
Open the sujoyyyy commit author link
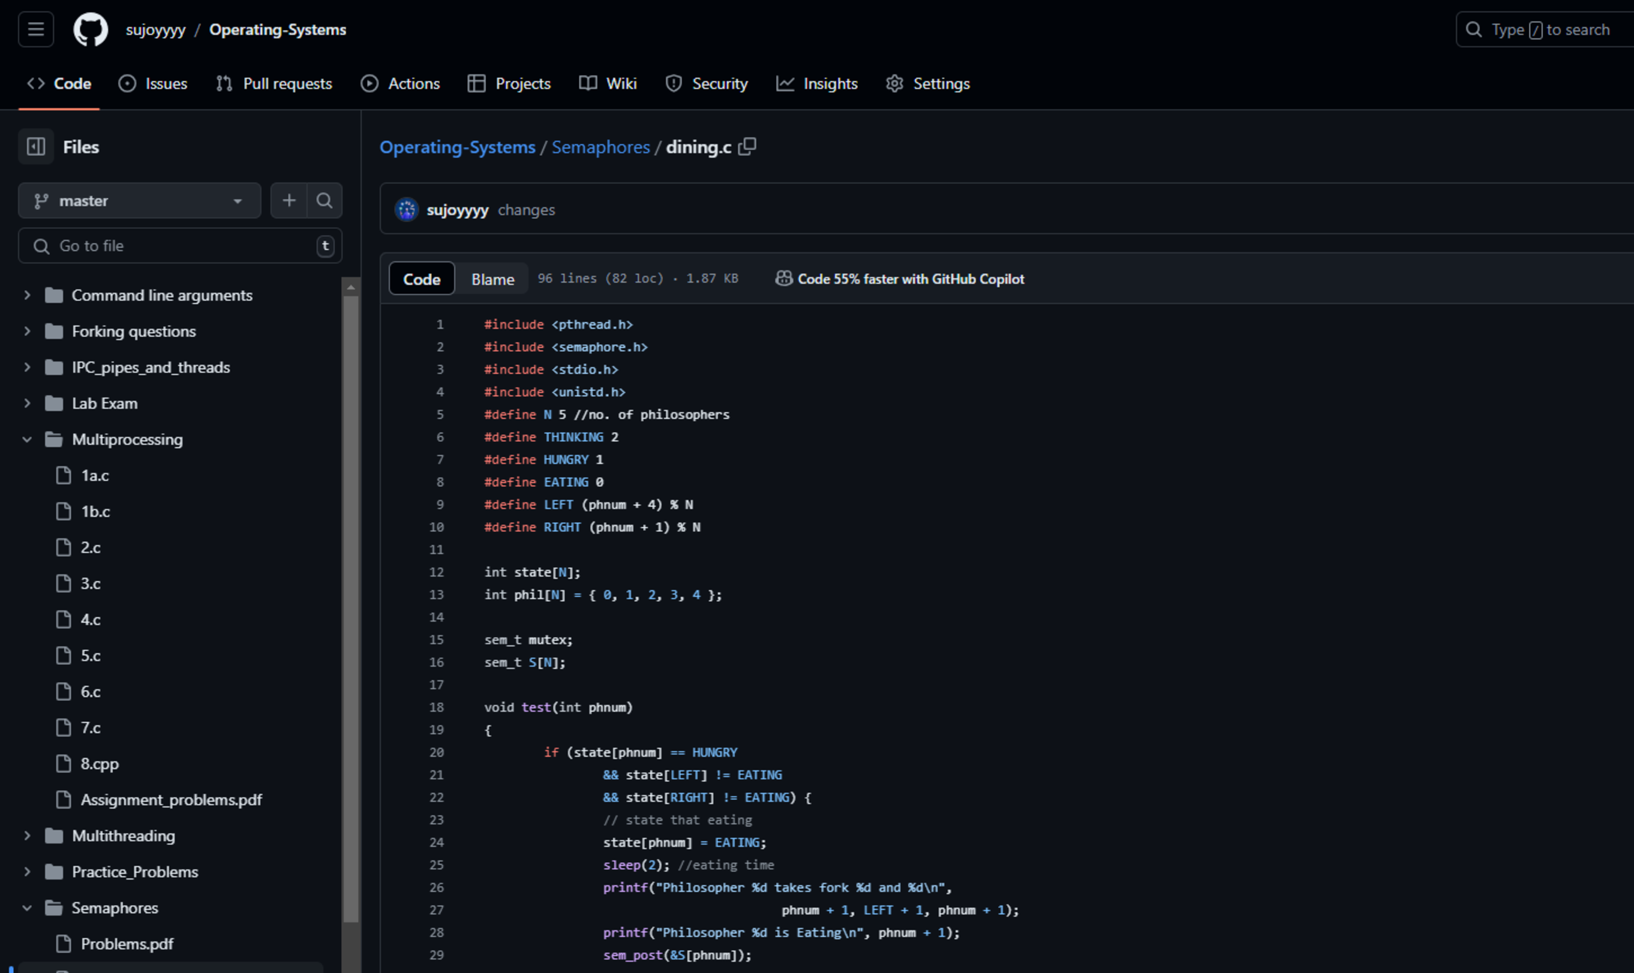pyautogui.click(x=457, y=210)
